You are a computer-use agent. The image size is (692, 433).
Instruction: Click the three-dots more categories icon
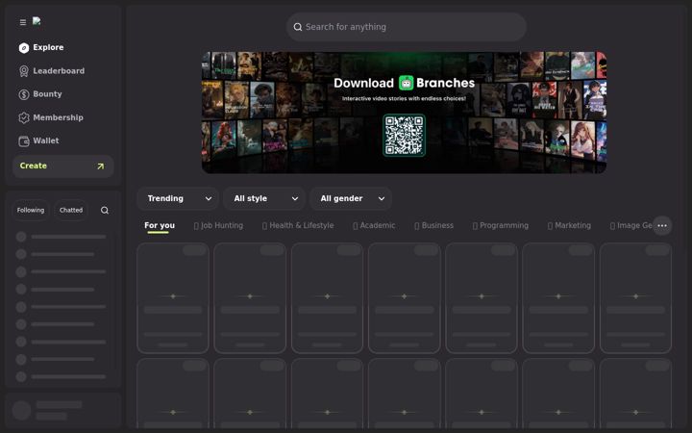click(662, 226)
